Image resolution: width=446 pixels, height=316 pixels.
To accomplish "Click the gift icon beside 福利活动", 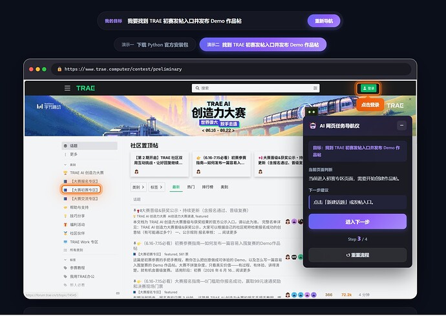I will coord(65,224).
